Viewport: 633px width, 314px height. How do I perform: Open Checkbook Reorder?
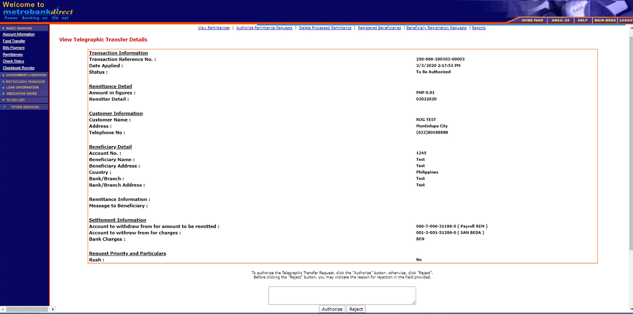coord(18,68)
